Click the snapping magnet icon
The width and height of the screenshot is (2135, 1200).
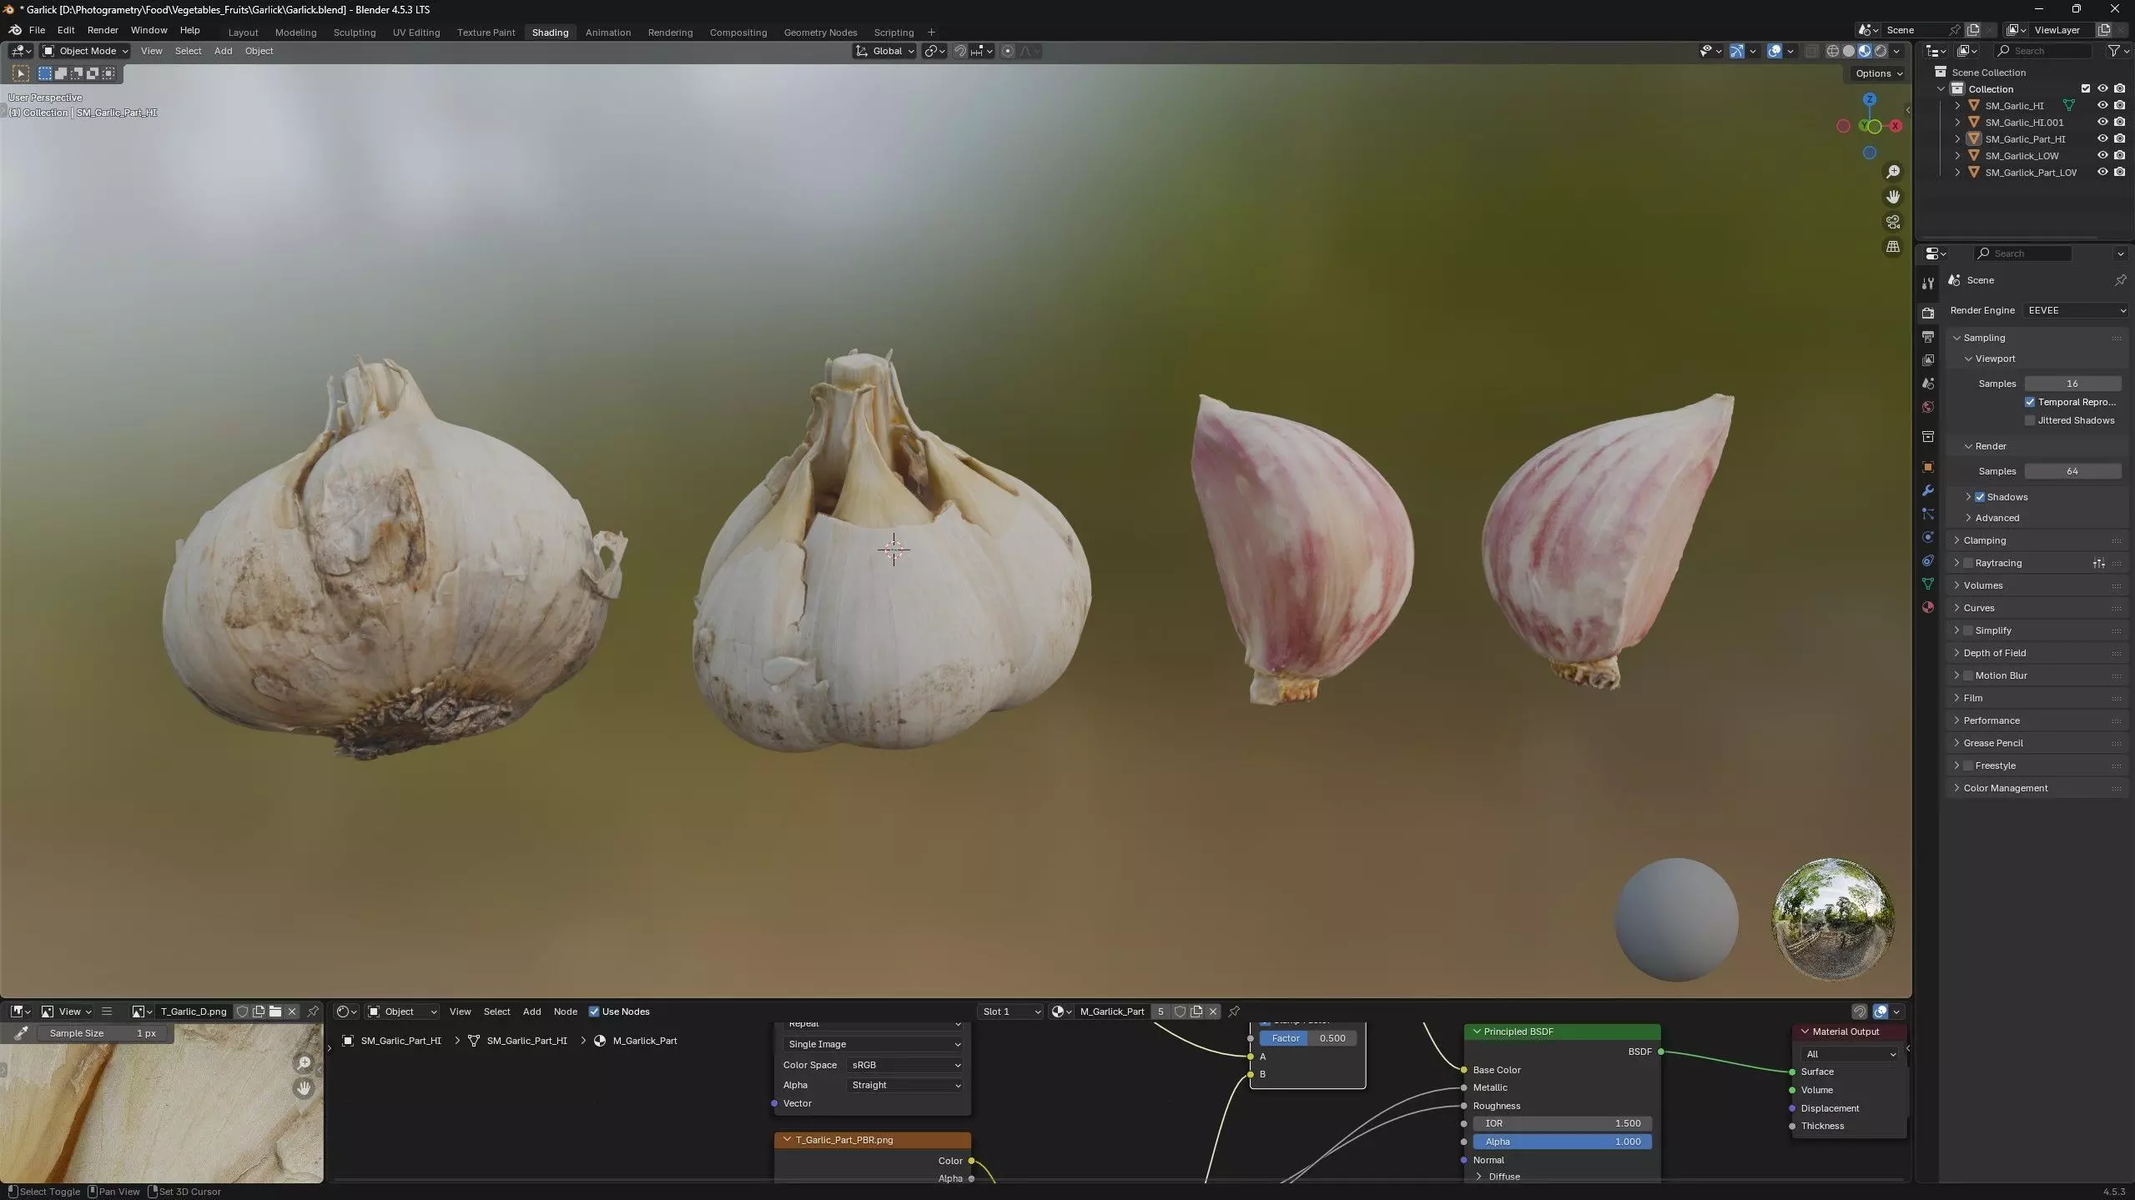(x=960, y=51)
